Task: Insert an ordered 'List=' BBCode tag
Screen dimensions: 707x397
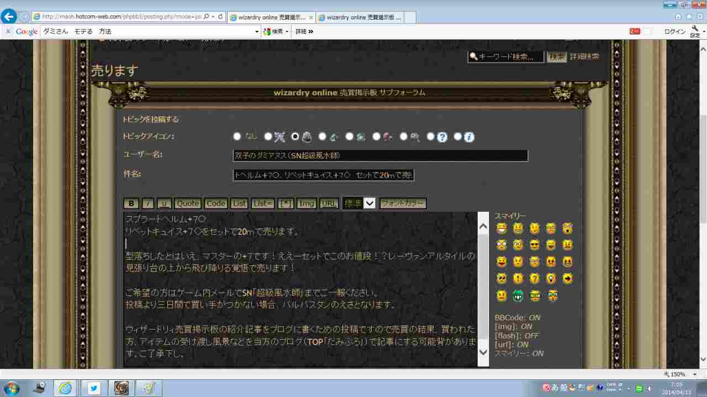Action: tap(262, 203)
